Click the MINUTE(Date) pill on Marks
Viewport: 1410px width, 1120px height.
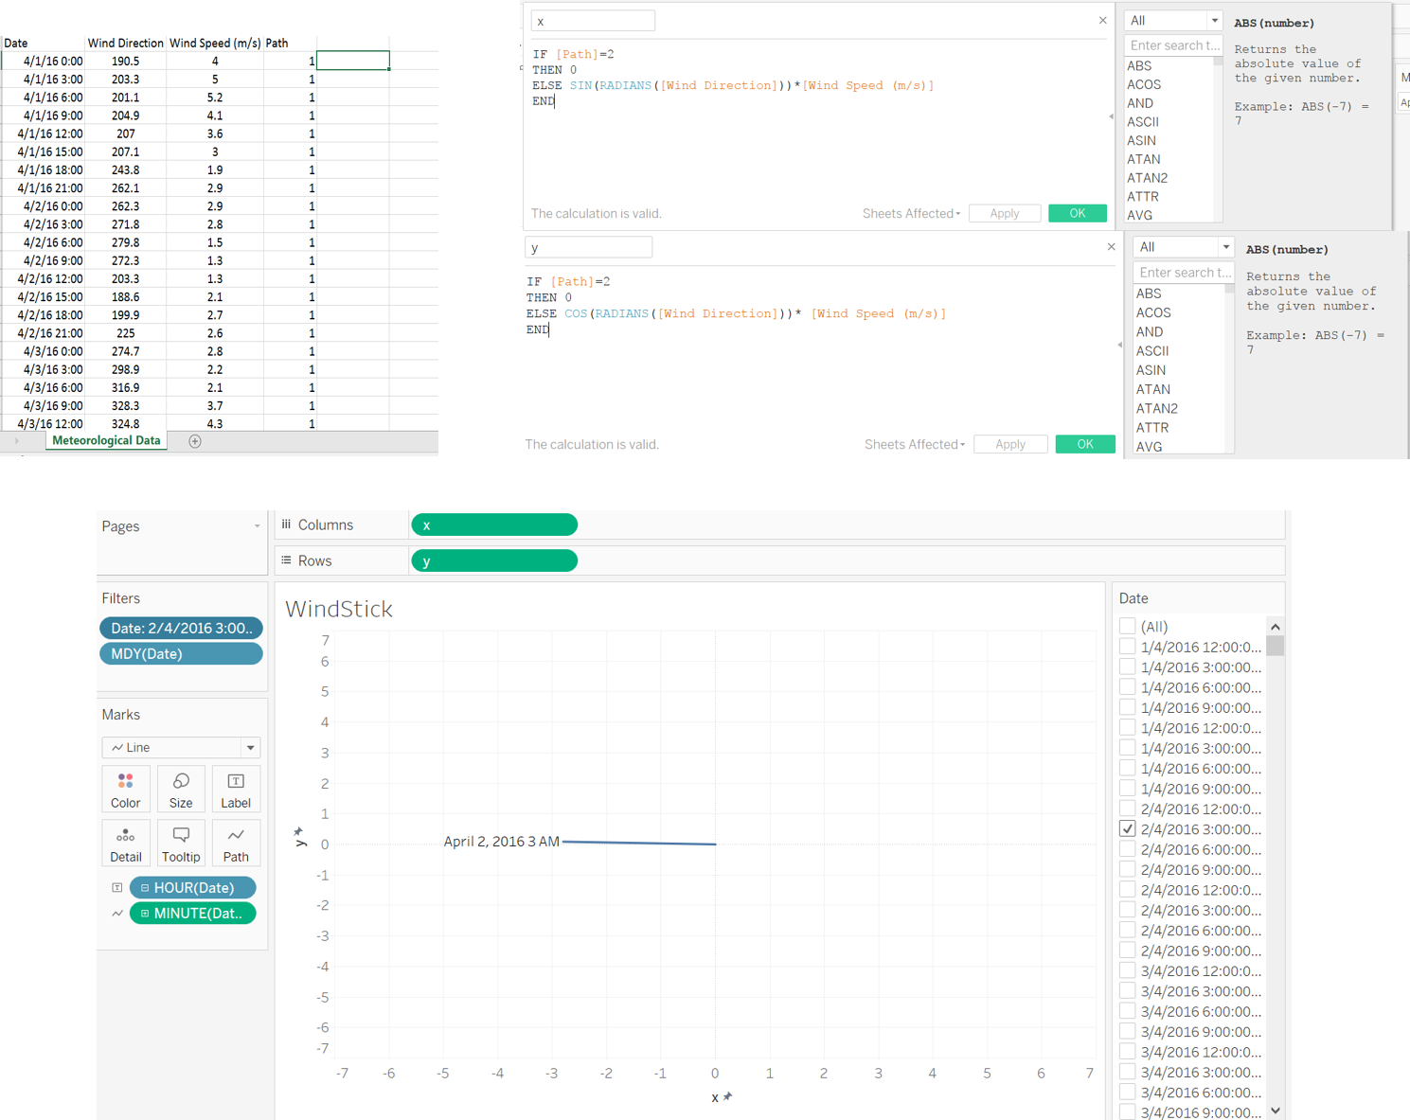(193, 914)
